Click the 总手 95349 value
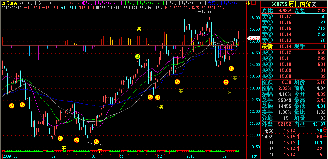Viewport: 328px width, 159px height. 285,100
